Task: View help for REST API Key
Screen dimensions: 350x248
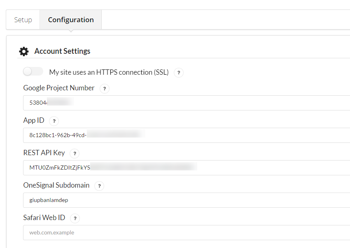Action: pyautogui.click(x=75, y=154)
